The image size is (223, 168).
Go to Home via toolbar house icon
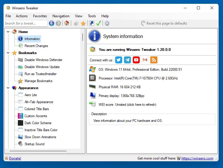(x=67, y=23)
